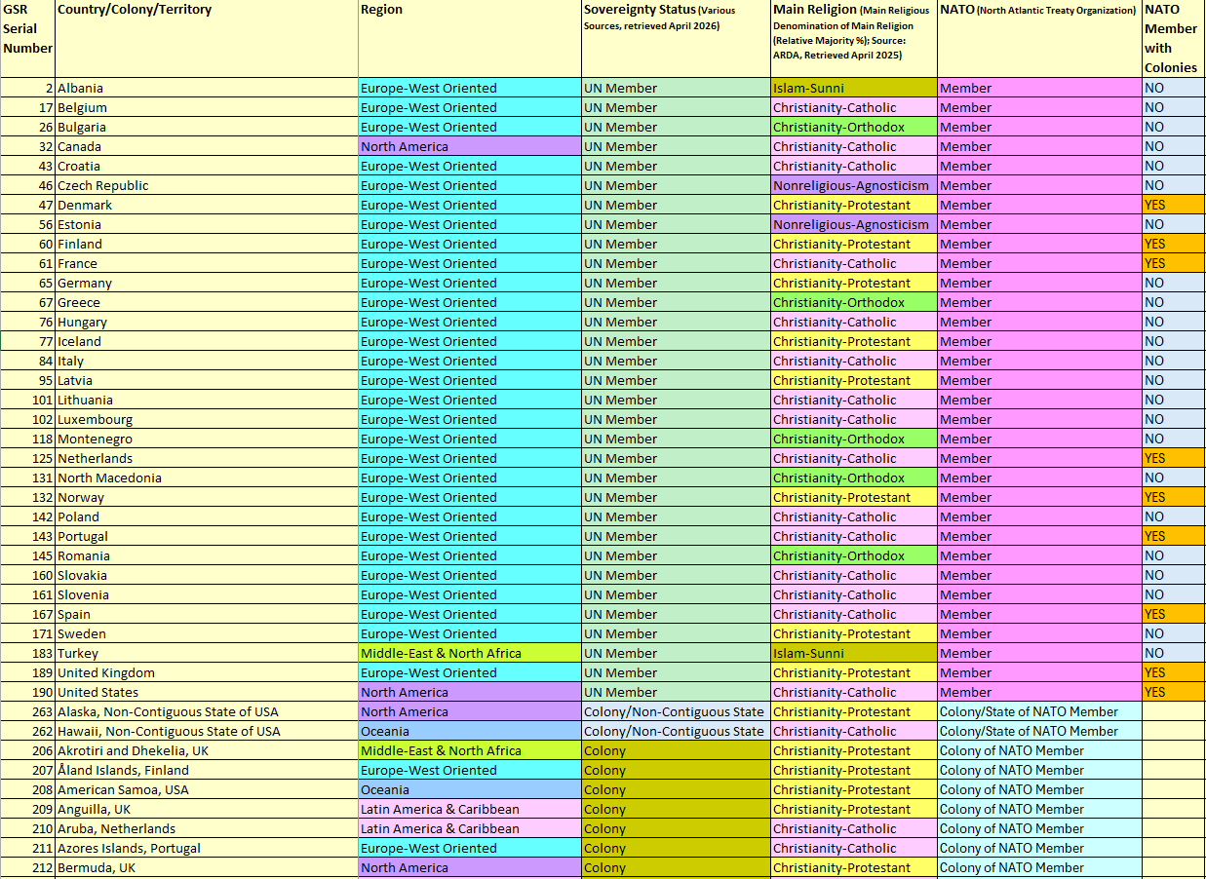Click the GSR Serial Number header
Screen dimensions: 1206x879
(27, 39)
